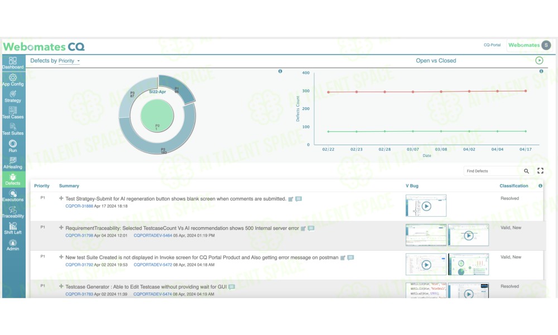This screenshot has height=335, width=558.
Task: Play second V Bug video for CQPOR-31798
Action: 468,235
